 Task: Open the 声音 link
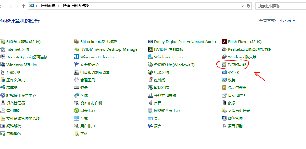click(x=158, y=103)
